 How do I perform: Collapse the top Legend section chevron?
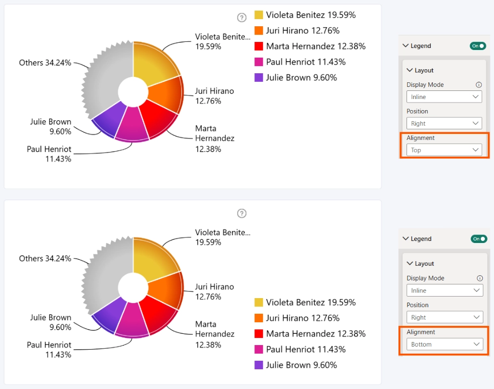pos(406,45)
